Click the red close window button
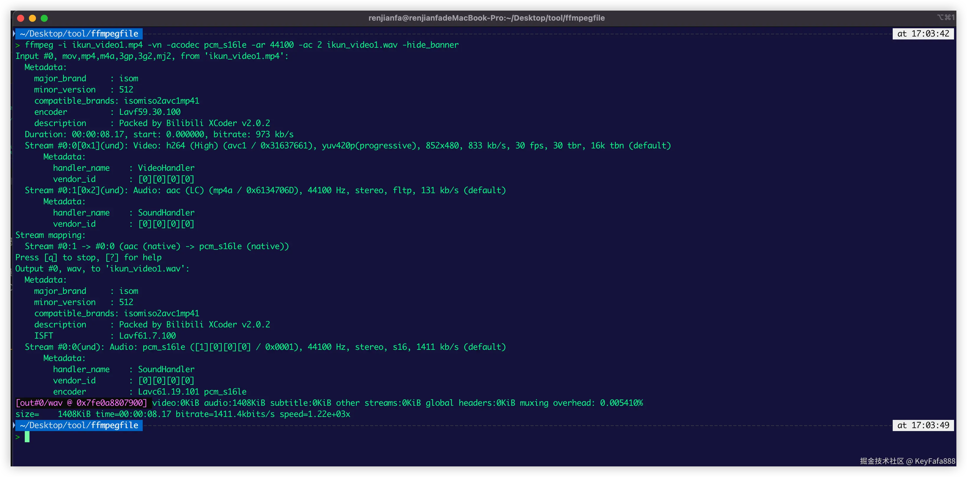The height and width of the screenshot is (477, 967). pos(21,18)
